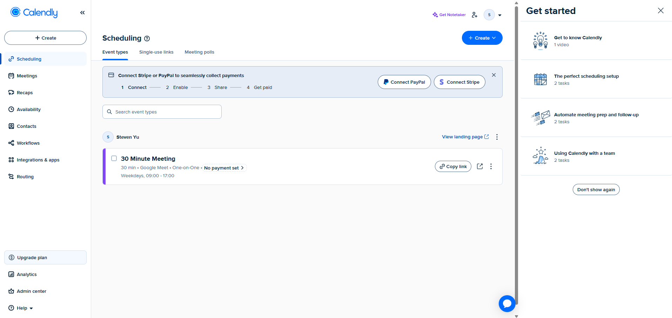Click the Scheduling help question-mark icon

point(147,39)
